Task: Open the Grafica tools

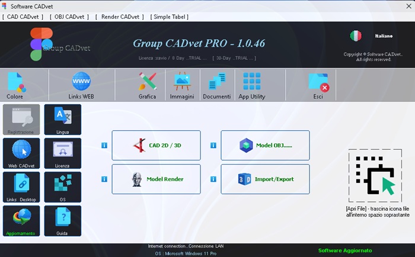Action: coord(148,85)
